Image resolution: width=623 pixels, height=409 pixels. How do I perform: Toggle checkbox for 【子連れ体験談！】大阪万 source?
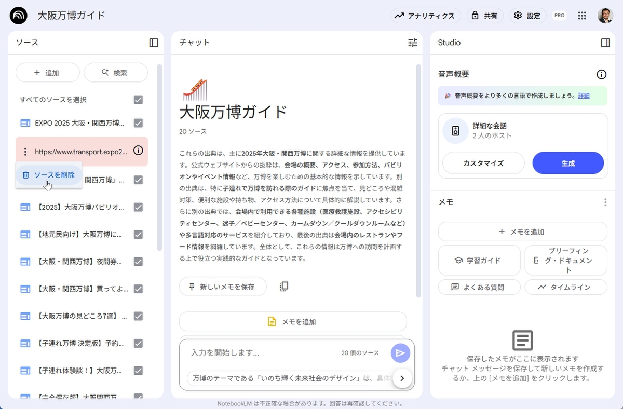point(138,371)
